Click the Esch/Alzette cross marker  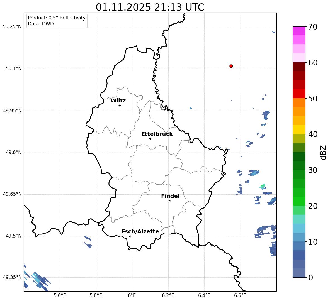click(x=130, y=236)
